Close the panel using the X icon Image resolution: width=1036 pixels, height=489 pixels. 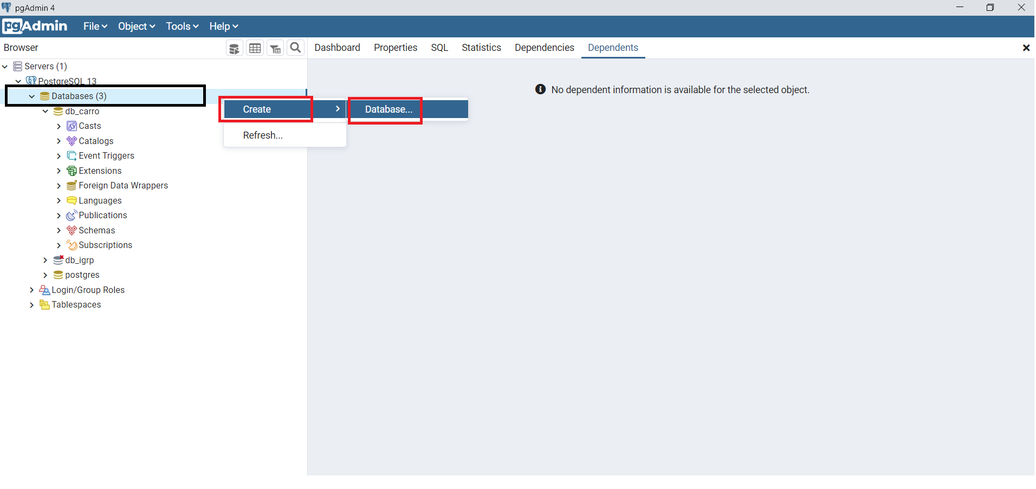(x=1026, y=48)
